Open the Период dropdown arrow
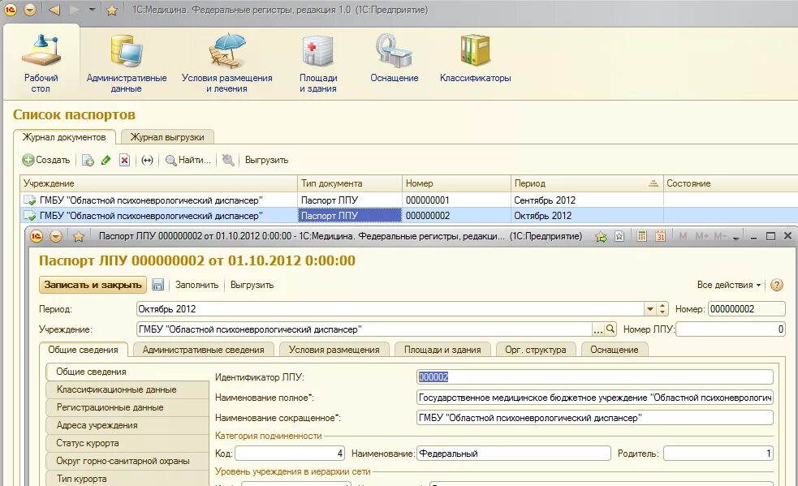 click(650, 309)
